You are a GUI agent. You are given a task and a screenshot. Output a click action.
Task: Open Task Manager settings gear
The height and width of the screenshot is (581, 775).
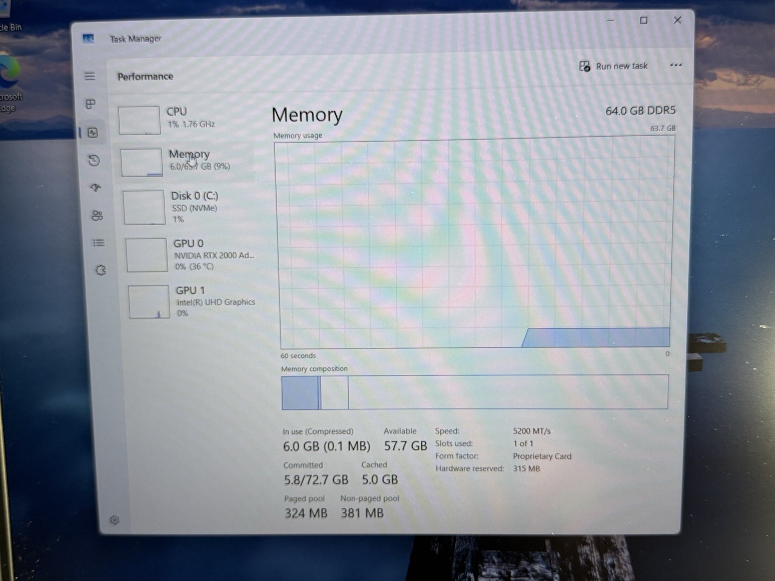pos(114,520)
